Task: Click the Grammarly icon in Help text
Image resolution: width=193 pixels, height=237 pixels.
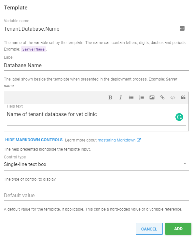Action: pos(179,117)
